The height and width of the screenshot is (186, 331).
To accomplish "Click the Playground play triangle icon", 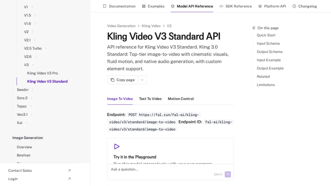I will click(117, 146).
